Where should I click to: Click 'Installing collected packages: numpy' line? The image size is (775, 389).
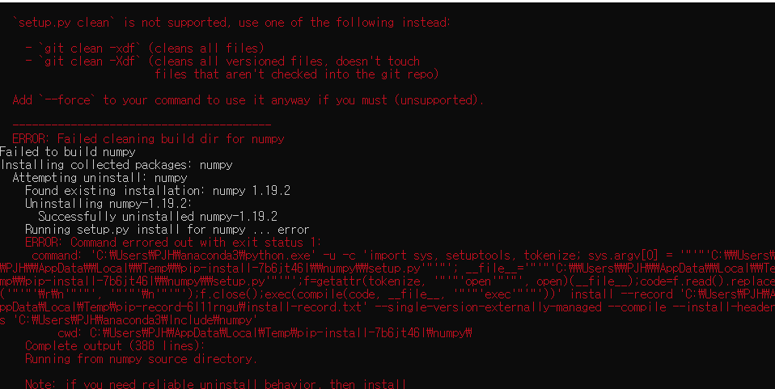[x=116, y=165]
